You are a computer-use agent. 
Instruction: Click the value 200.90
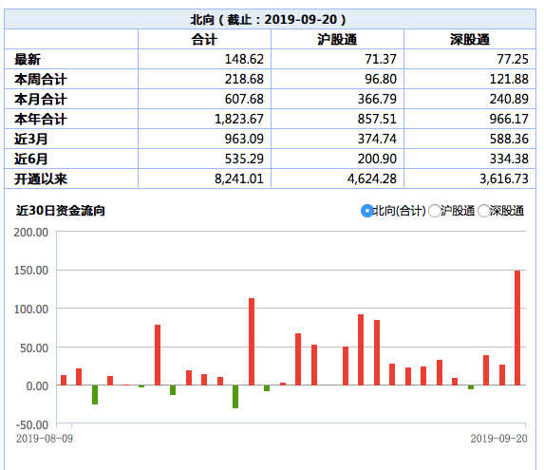coord(377,159)
